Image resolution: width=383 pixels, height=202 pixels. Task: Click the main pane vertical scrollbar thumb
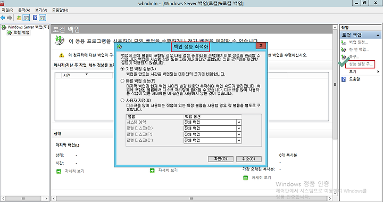[x=335, y=84]
